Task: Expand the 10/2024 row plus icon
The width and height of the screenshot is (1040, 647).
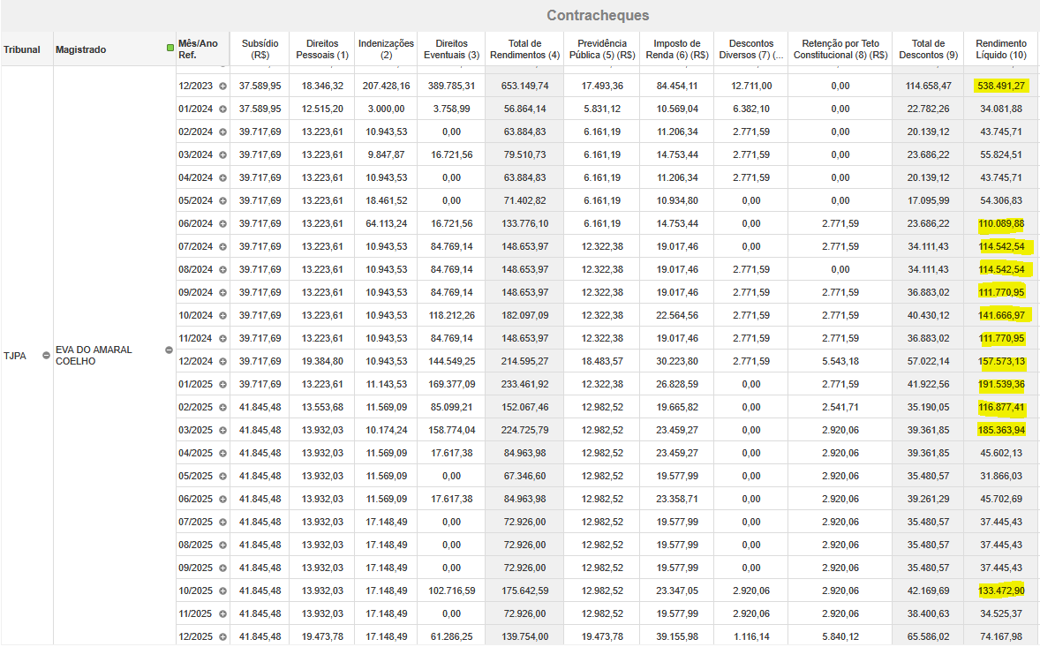Action: 222,315
